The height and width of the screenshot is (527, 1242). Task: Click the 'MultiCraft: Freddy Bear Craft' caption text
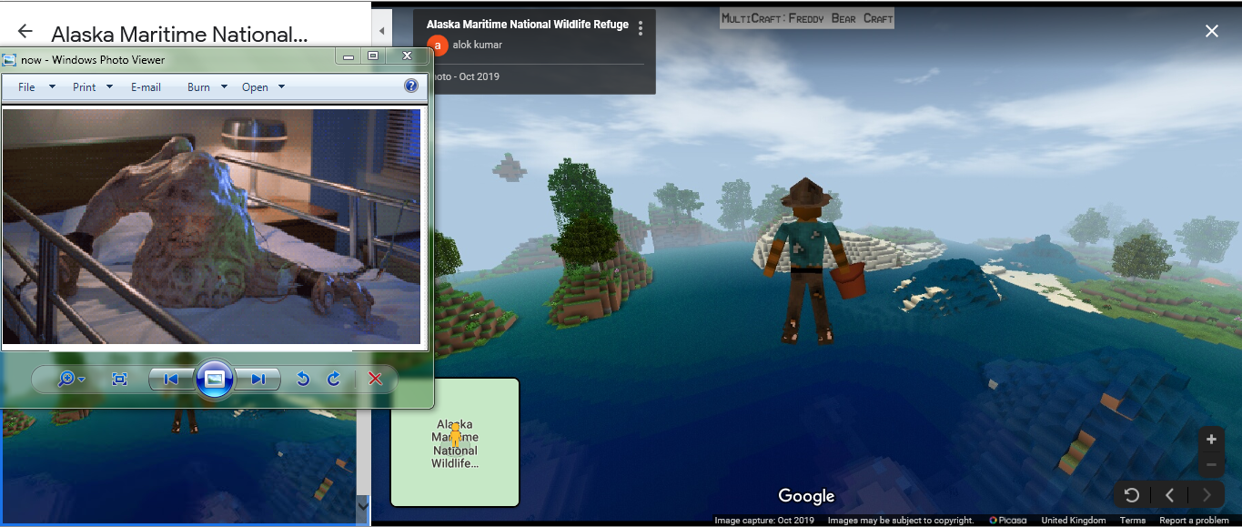[807, 18]
